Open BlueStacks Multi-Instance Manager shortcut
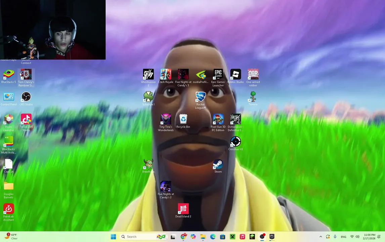The height and width of the screenshot is (242, 385). coord(9,145)
